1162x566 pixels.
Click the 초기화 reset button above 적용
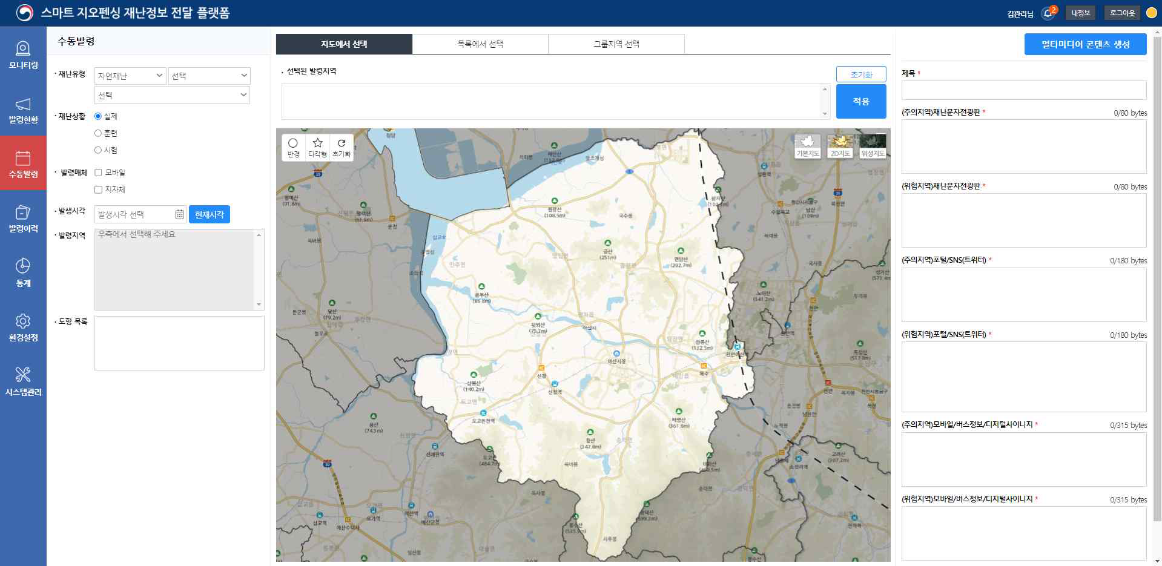(x=861, y=74)
